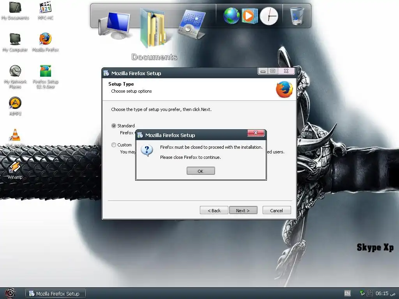
Task: Select the VLC media player icon
Action: pos(15,140)
